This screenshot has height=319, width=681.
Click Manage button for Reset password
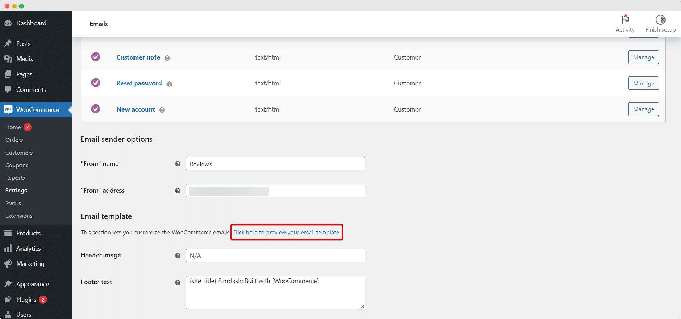pos(643,83)
